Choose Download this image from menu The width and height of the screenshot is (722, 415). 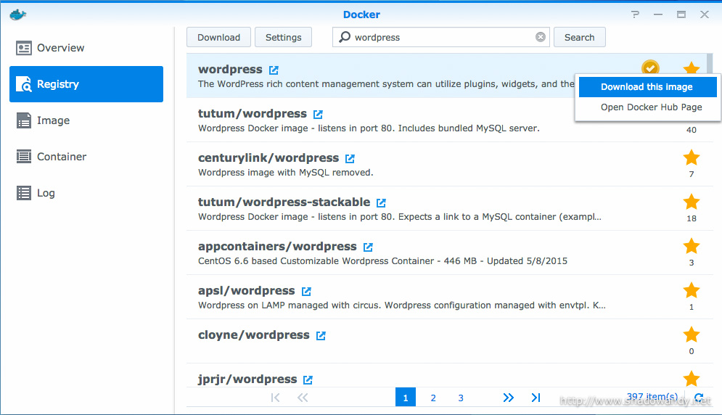pos(647,86)
